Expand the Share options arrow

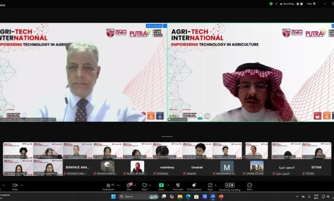168,185
